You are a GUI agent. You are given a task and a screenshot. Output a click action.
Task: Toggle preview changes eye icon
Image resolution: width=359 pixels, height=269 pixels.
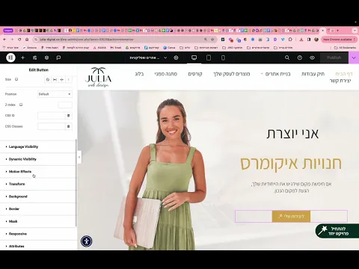tap(312, 58)
